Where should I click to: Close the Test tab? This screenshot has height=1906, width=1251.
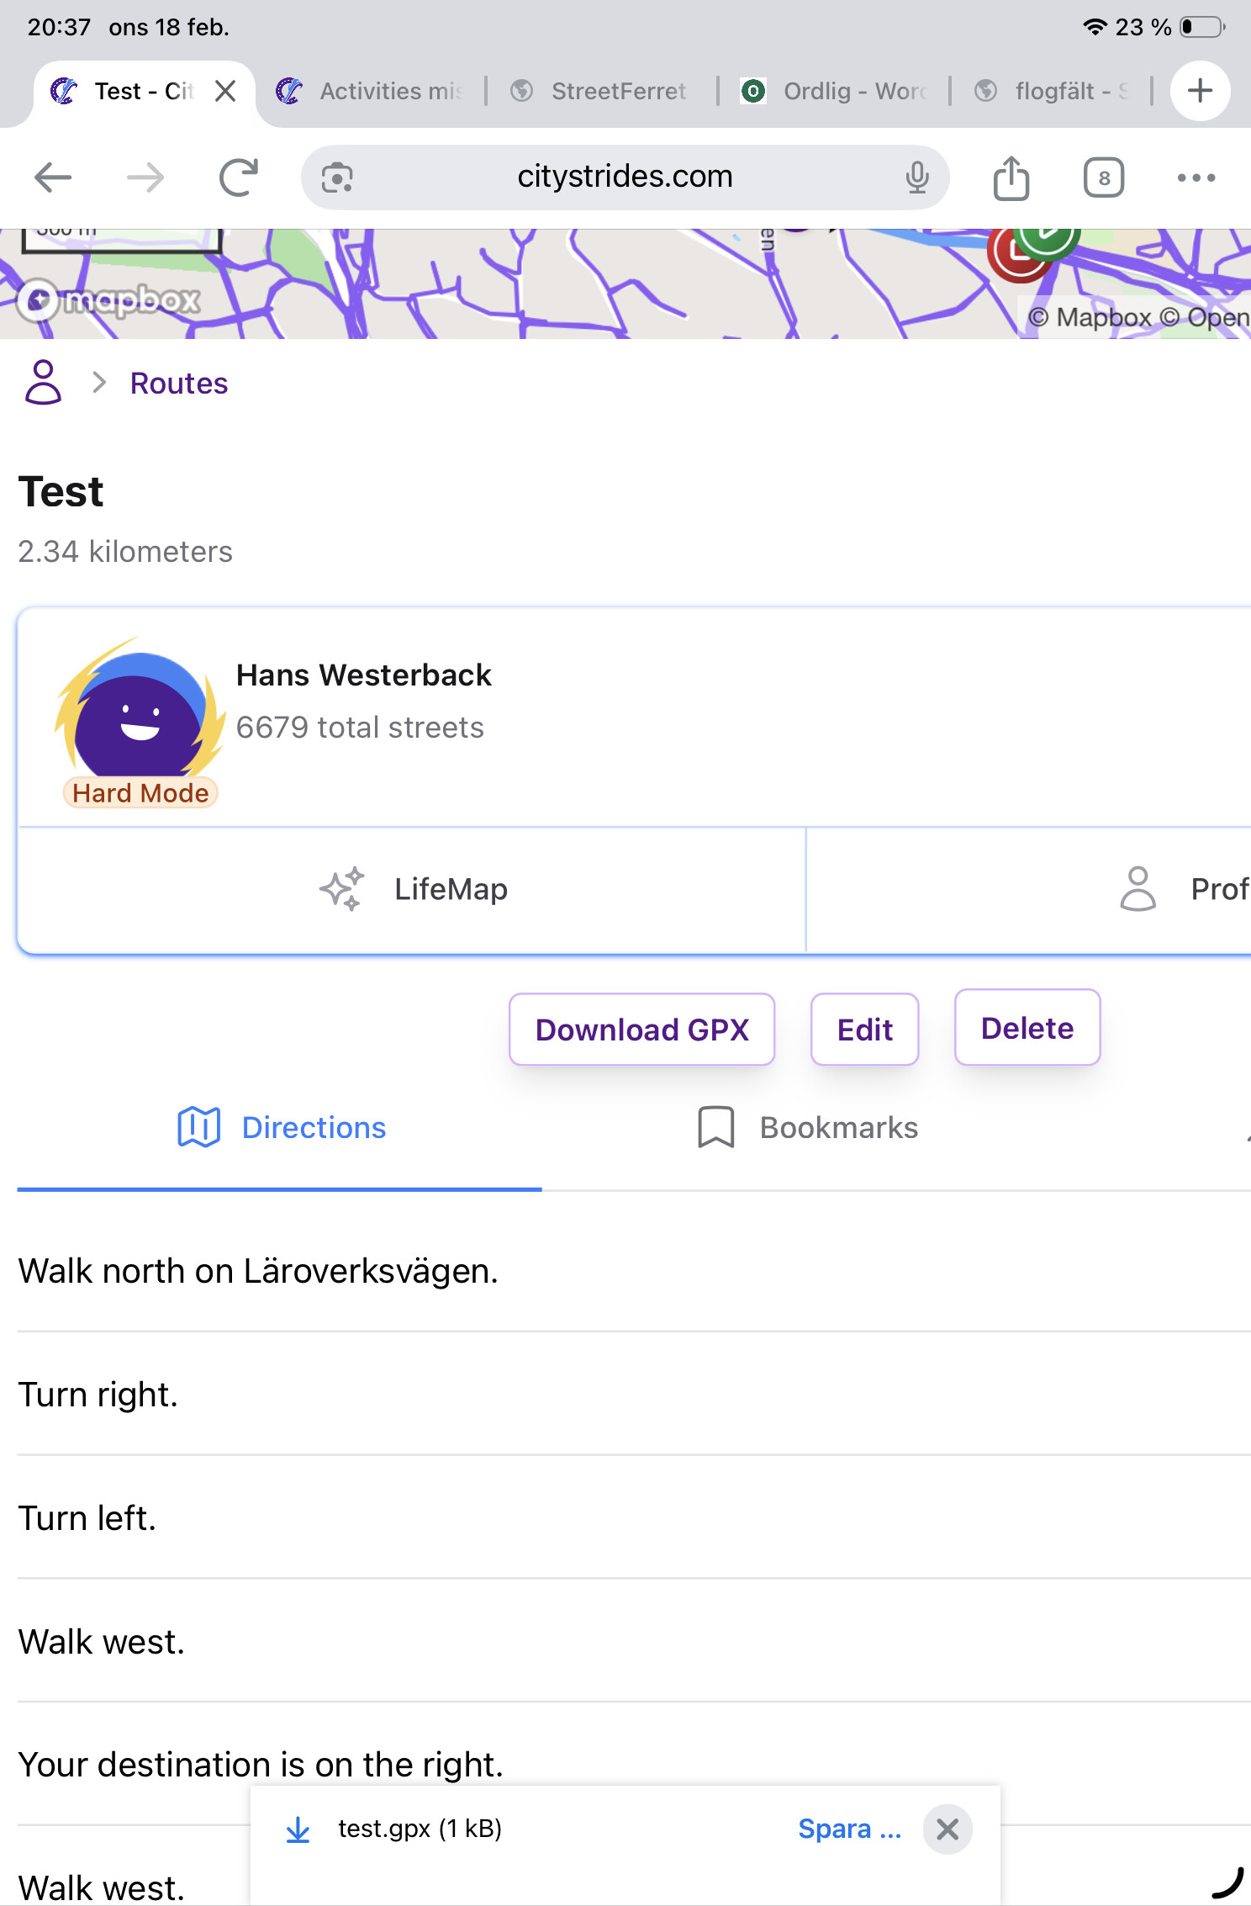click(225, 91)
